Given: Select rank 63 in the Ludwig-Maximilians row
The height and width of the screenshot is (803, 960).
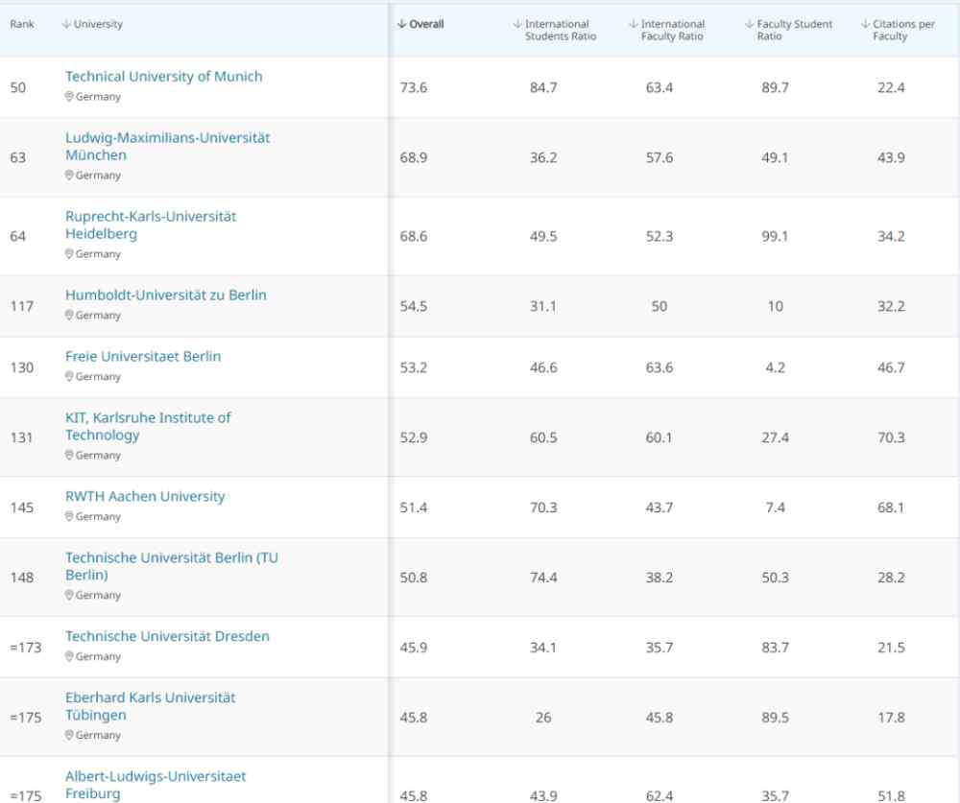Looking at the screenshot, I should pos(17,158).
